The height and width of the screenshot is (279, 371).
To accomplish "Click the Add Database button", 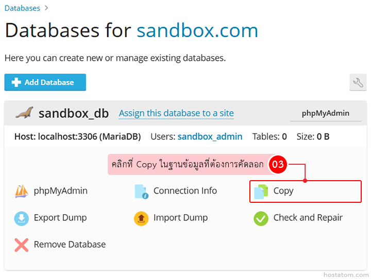I will pyautogui.click(x=45, y=82).
